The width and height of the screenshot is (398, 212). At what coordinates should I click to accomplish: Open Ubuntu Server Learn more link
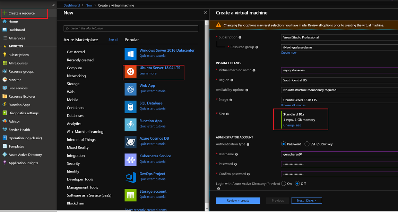[x=148, y=73]
